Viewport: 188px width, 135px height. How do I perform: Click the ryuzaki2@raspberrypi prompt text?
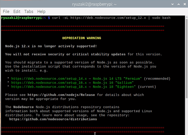[21, 18]
